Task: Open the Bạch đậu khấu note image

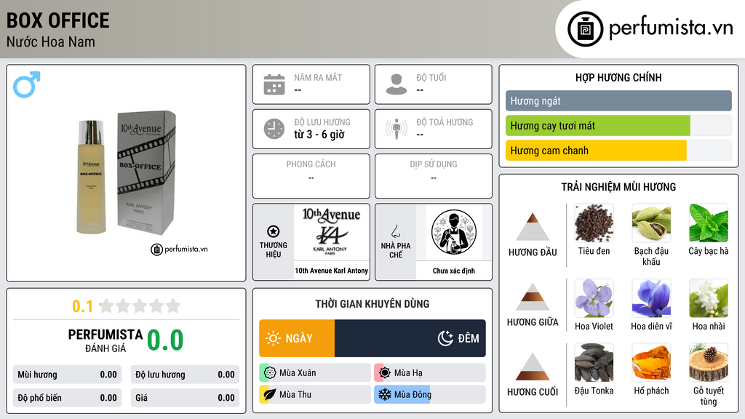Action: tap(651, 223)
